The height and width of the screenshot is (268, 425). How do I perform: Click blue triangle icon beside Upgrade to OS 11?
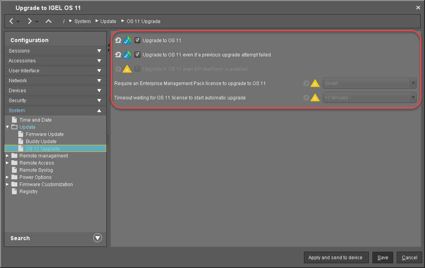click(127, 40)
